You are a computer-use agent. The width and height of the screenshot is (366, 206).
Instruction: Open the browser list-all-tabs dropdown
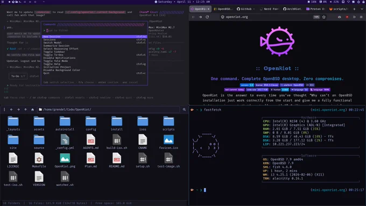(x=362, y=9)
